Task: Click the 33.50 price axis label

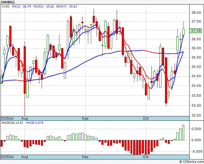Action: tap(196, 96)
